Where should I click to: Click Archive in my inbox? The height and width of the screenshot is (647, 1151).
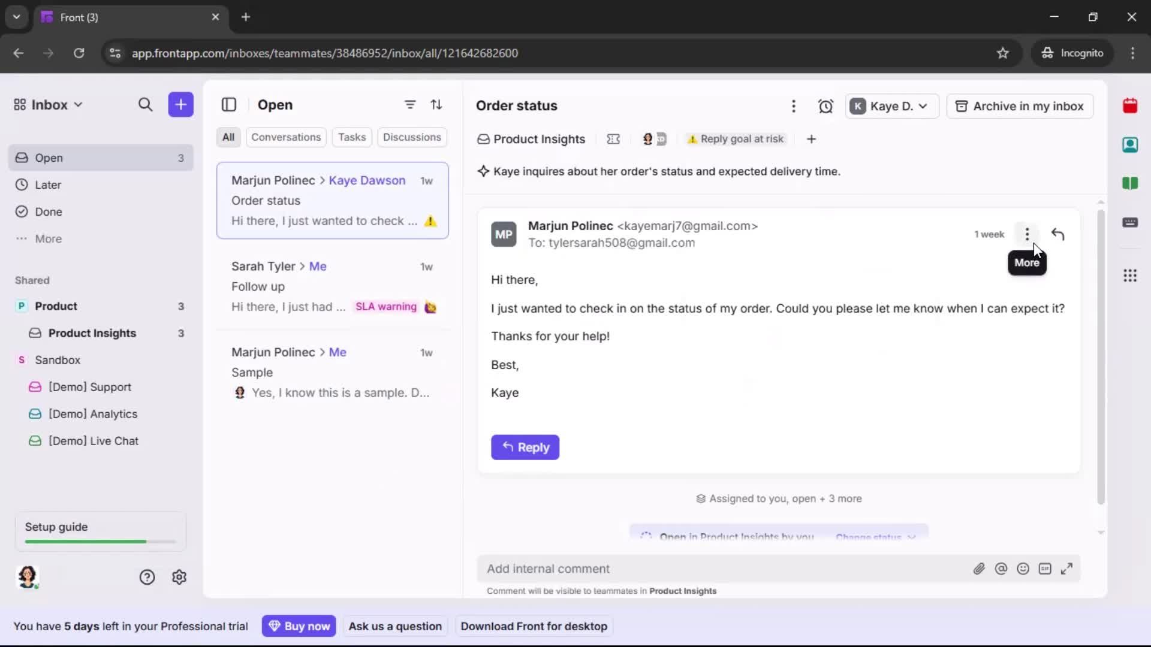pos(1020,106)
